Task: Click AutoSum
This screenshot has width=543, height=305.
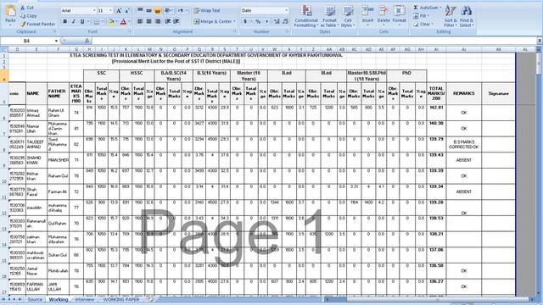Action: tap(428, 8)
